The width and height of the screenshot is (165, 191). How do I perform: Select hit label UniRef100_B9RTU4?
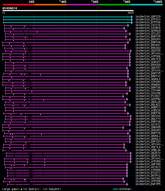point(148,42)
